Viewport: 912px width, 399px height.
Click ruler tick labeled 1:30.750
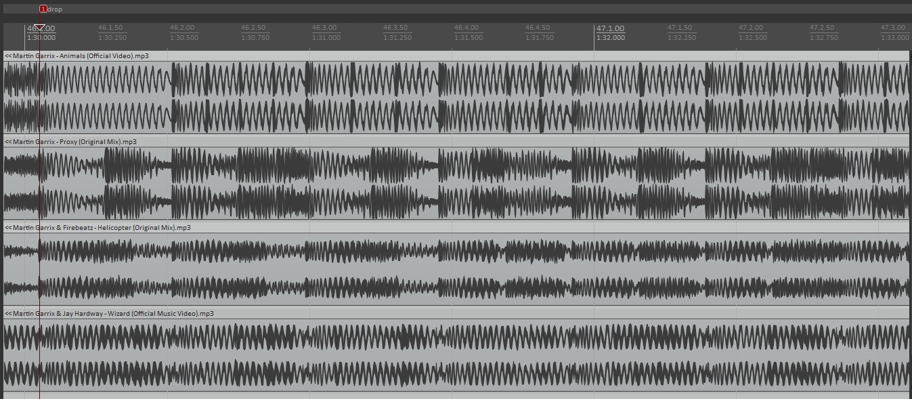click(x=255, y=38)
